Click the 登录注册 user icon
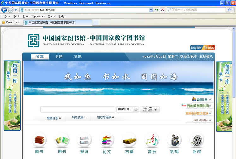 tap(194, 99)
